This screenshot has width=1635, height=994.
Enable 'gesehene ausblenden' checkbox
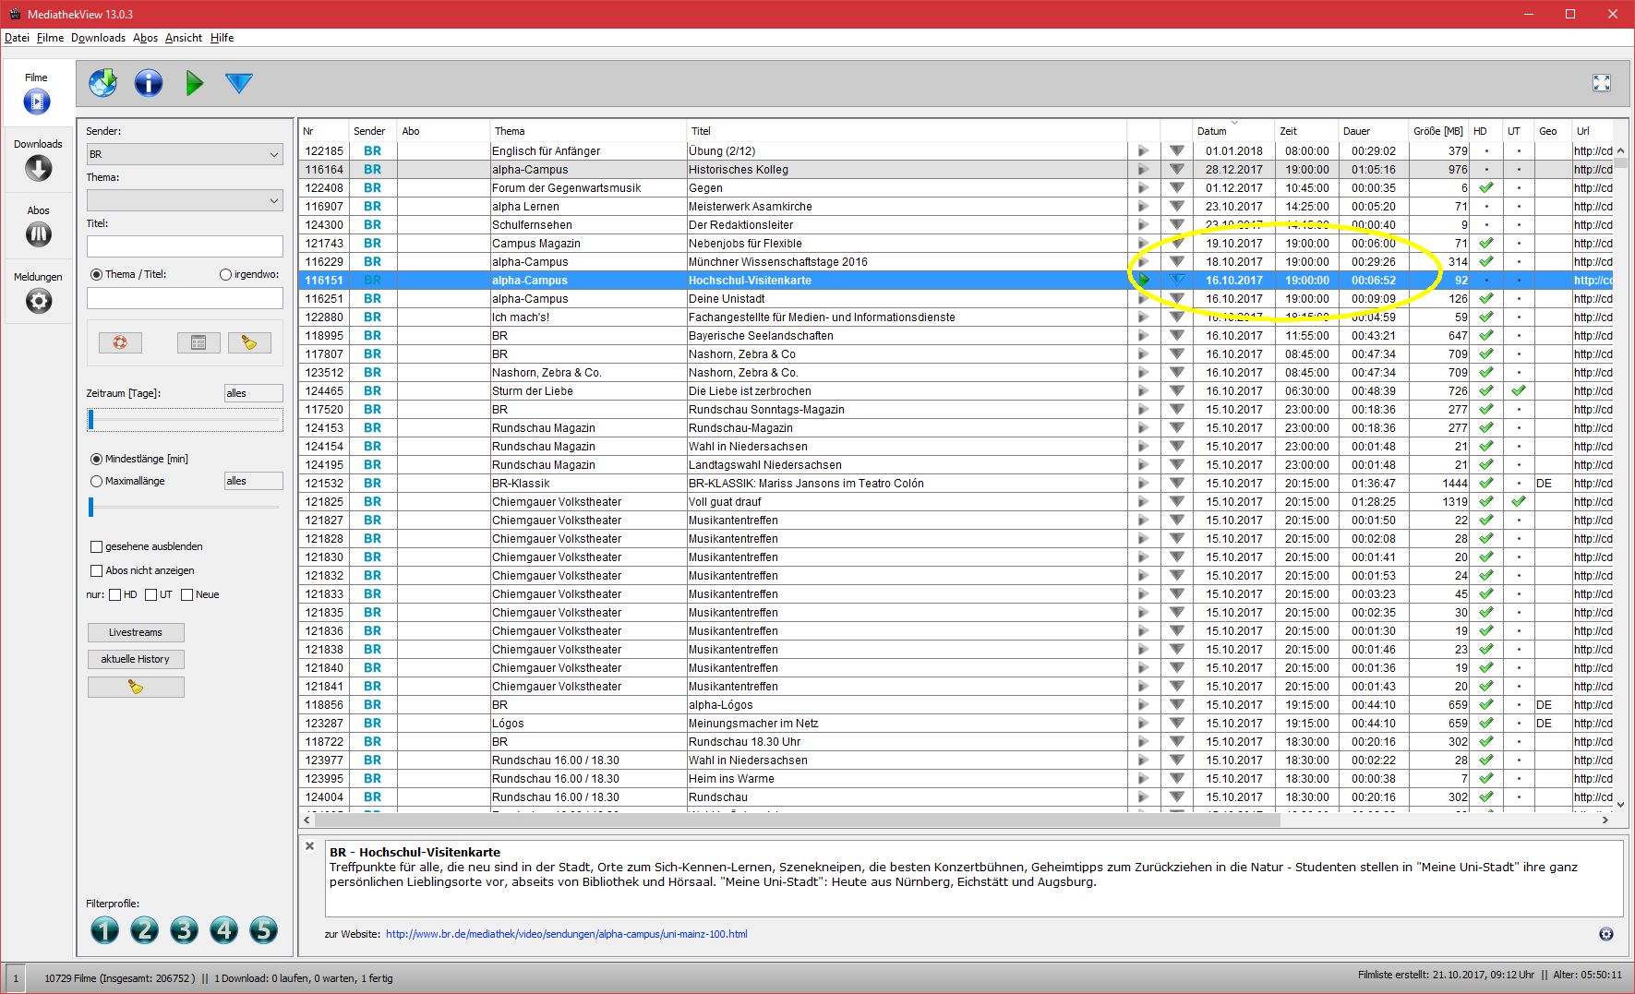[x=97, y=546]
